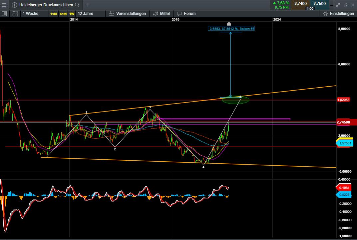The image size is (357, 240).
Task: Click the blue 0,0228 histogram value label
Action: pyautogui.click(x=344, y=195)
